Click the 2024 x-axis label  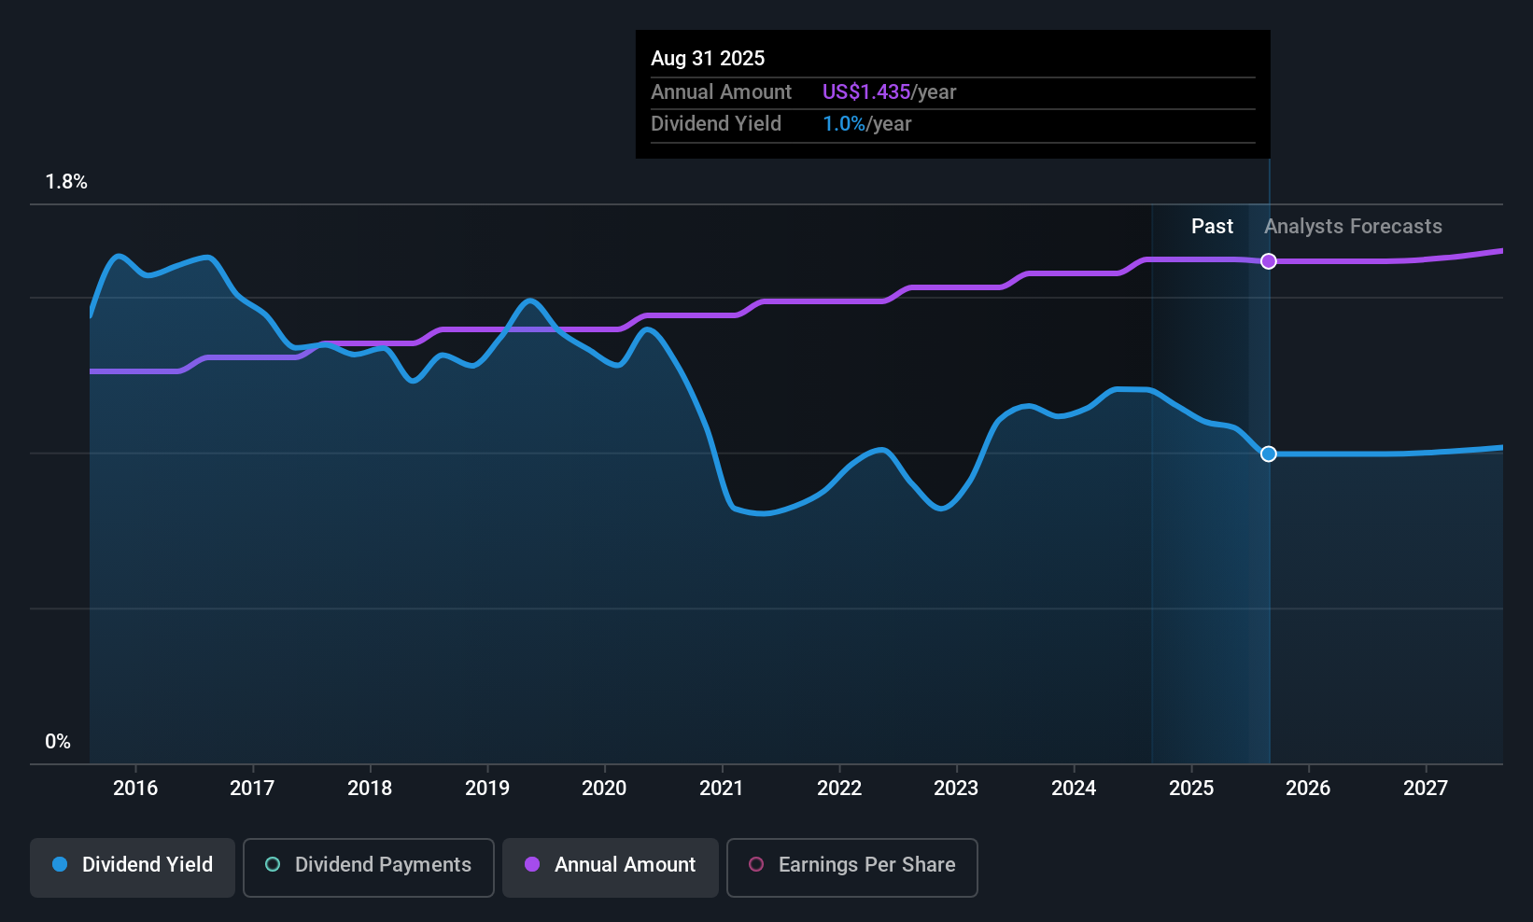coord(1074,788)
